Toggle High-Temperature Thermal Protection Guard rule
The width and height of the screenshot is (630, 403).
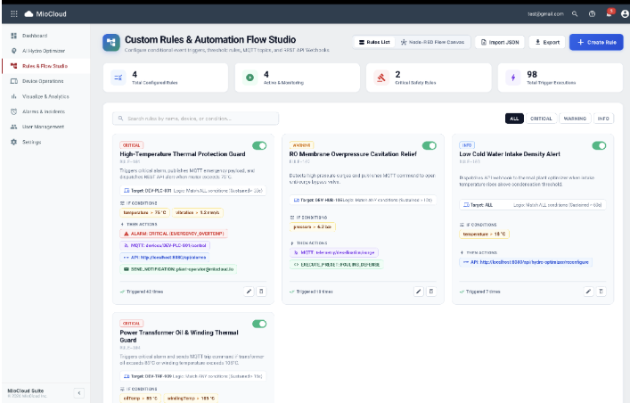point(259,145)
